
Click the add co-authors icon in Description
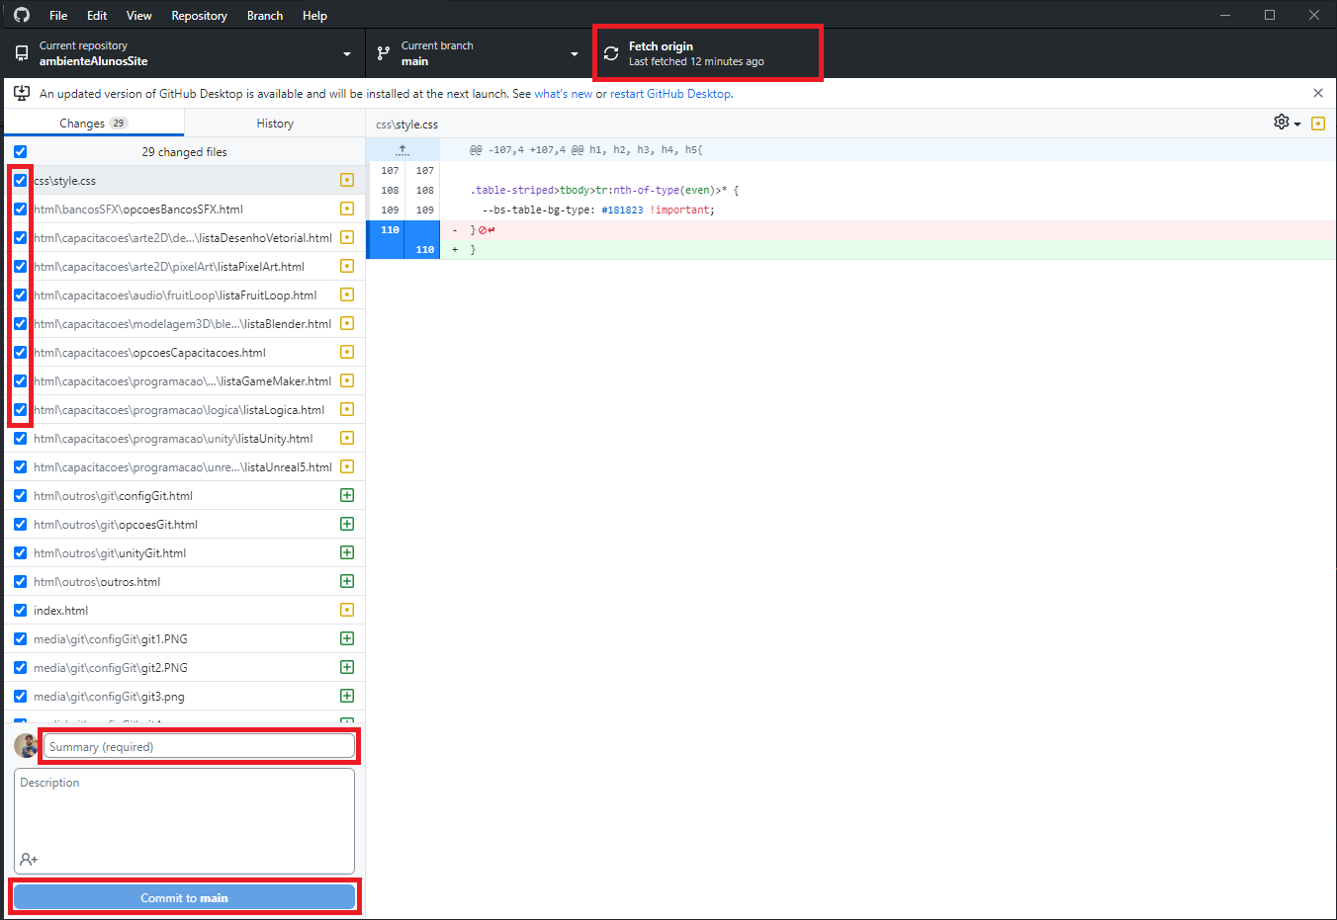pyautogui.click(x=29, y=860)
